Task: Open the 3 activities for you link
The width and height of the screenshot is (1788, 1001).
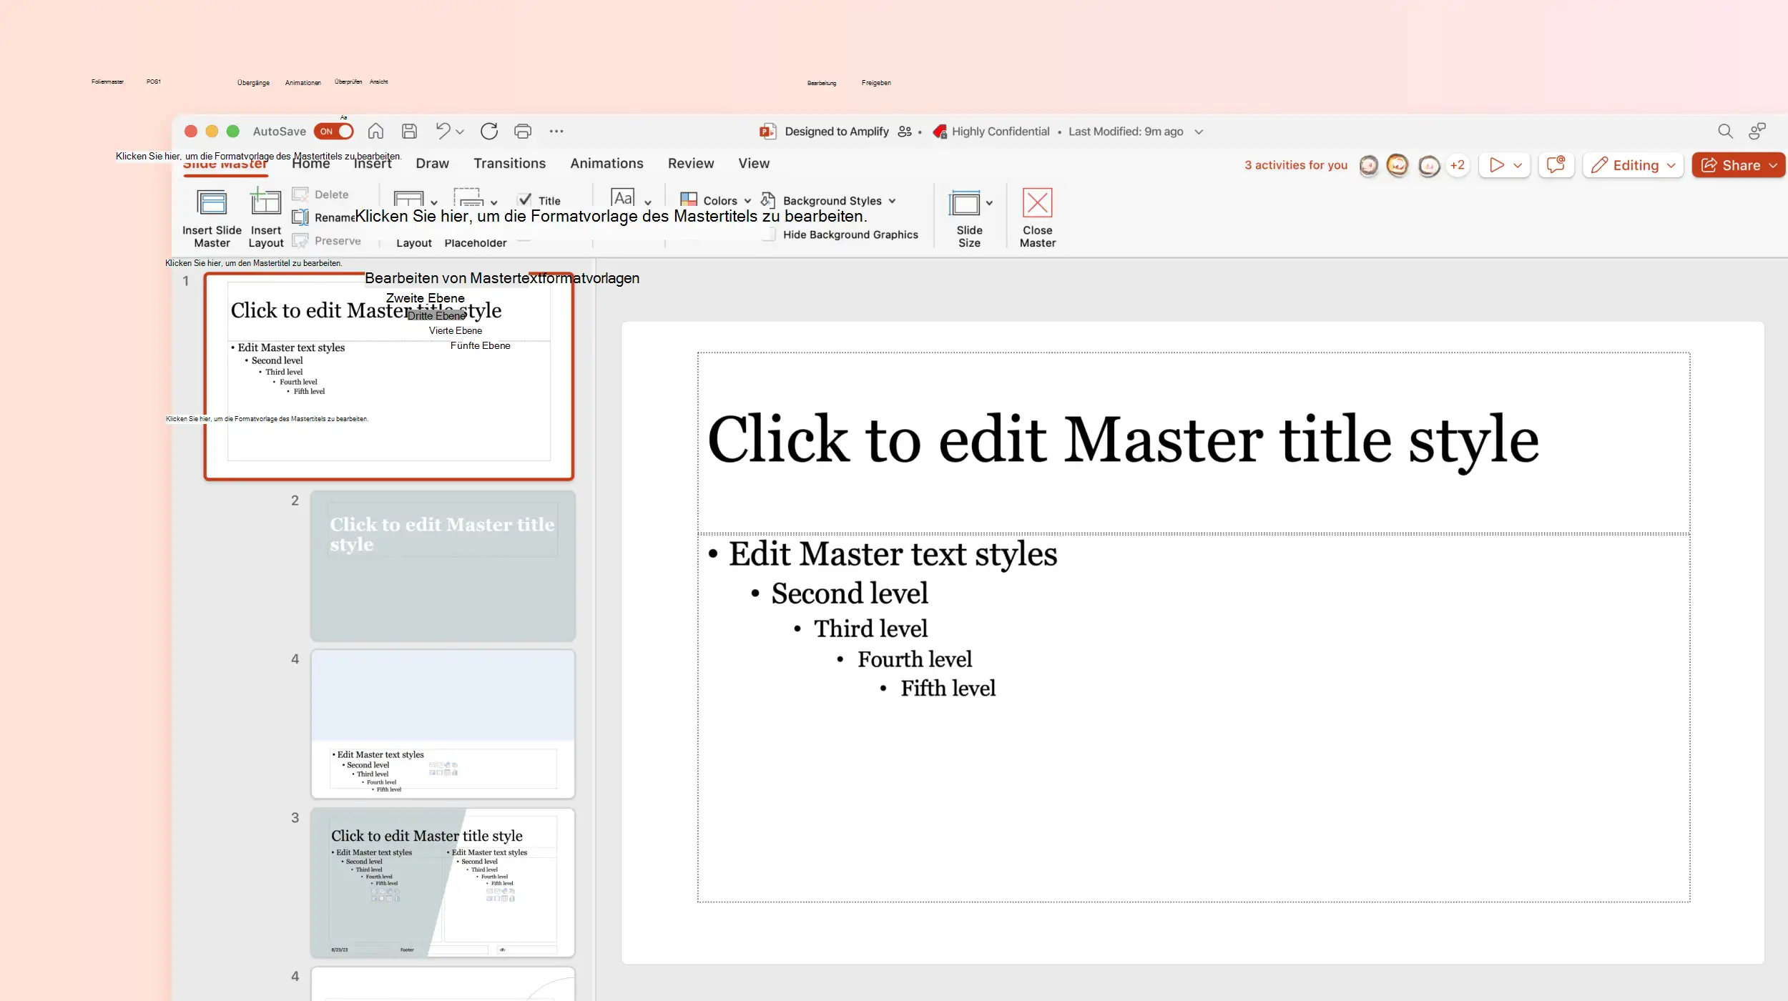Action: tap(1295, 165)
